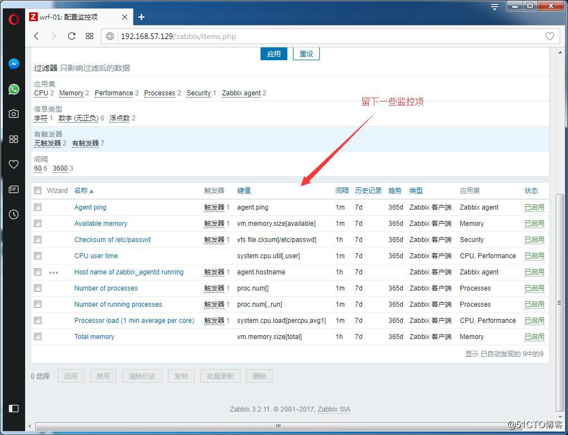Filter by 数字 (无正负) information type
Image resolution: width=568 pixels, height=435 pixels.
pos(78,118)
